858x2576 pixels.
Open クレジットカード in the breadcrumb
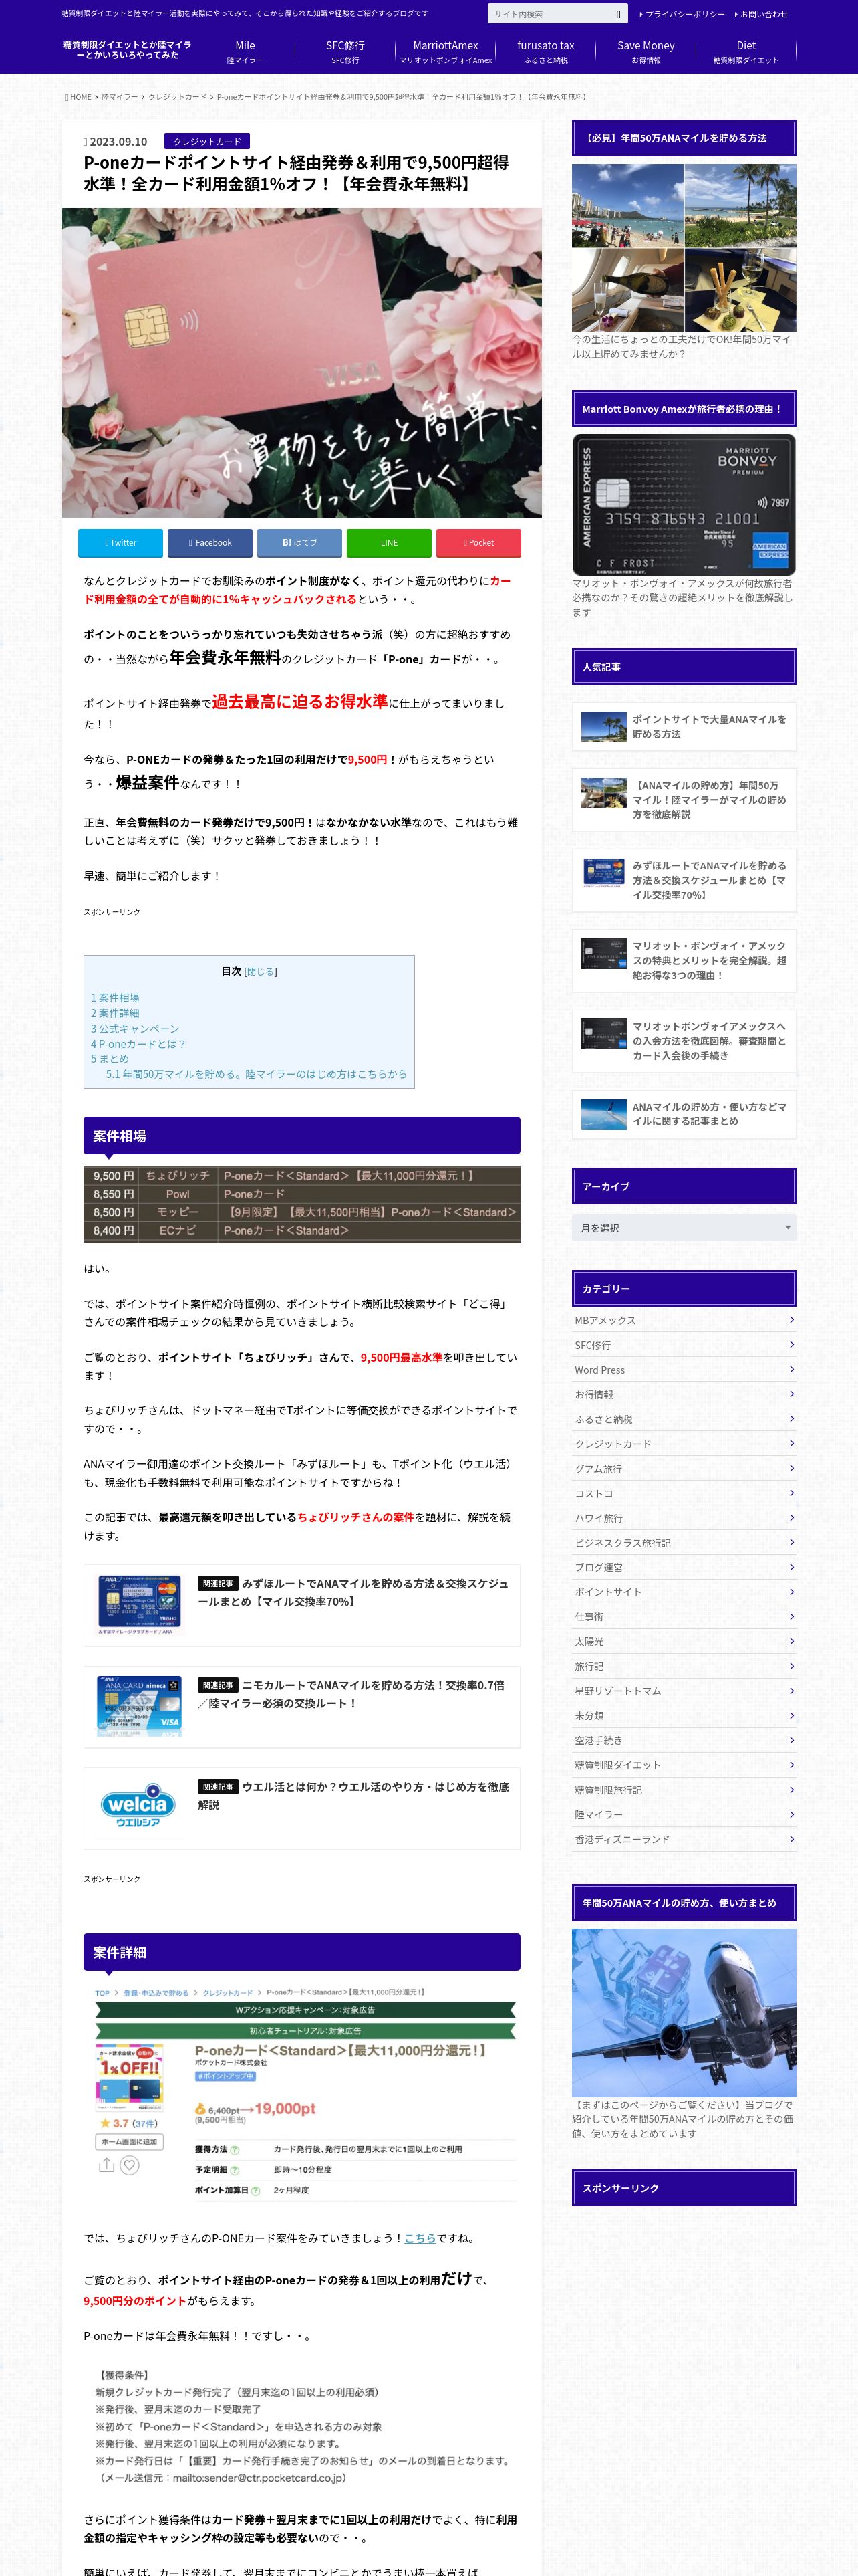(x=178, y=97)
